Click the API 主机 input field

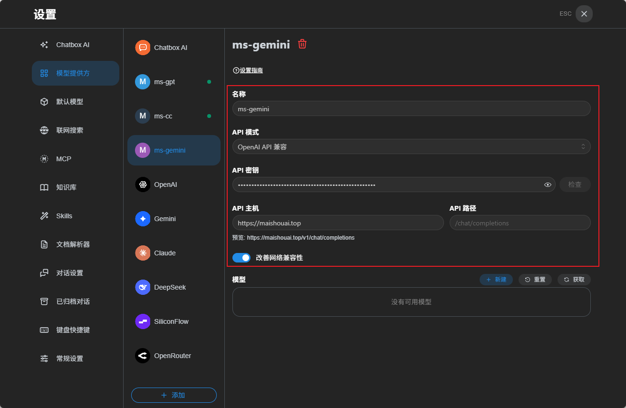click(338, 223)
